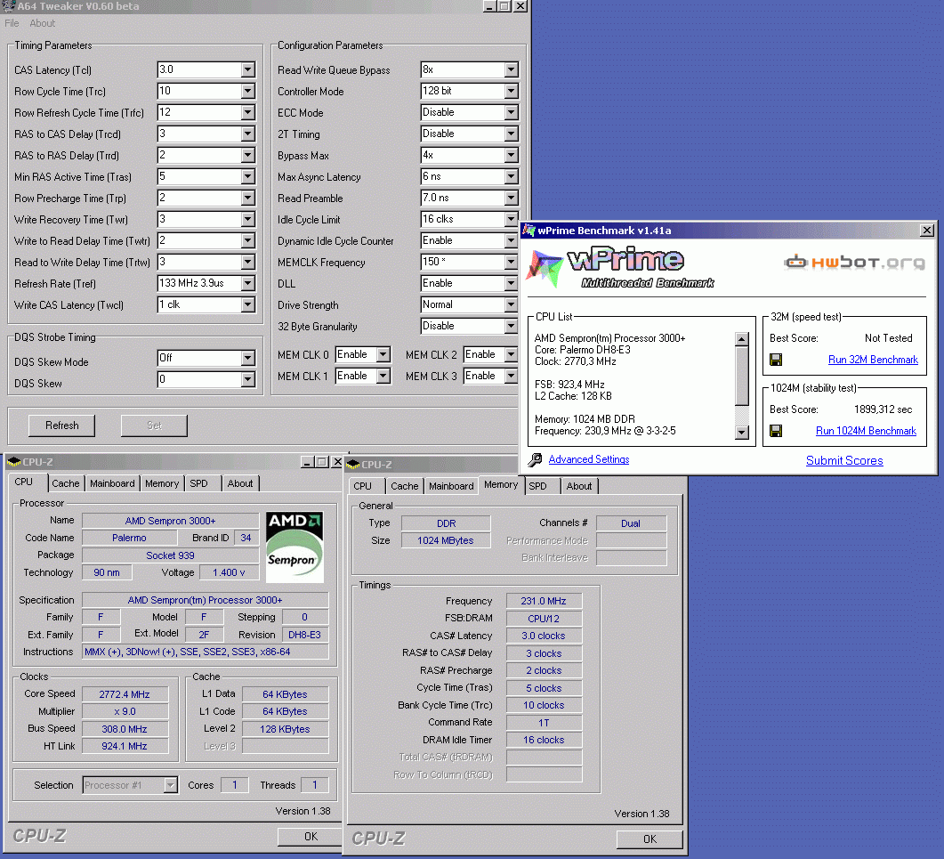The height and width of the screenshot is (859, 944).
Task: Expand the Refresh Rate (Tref) dropdown
Action: click(248, 283)
